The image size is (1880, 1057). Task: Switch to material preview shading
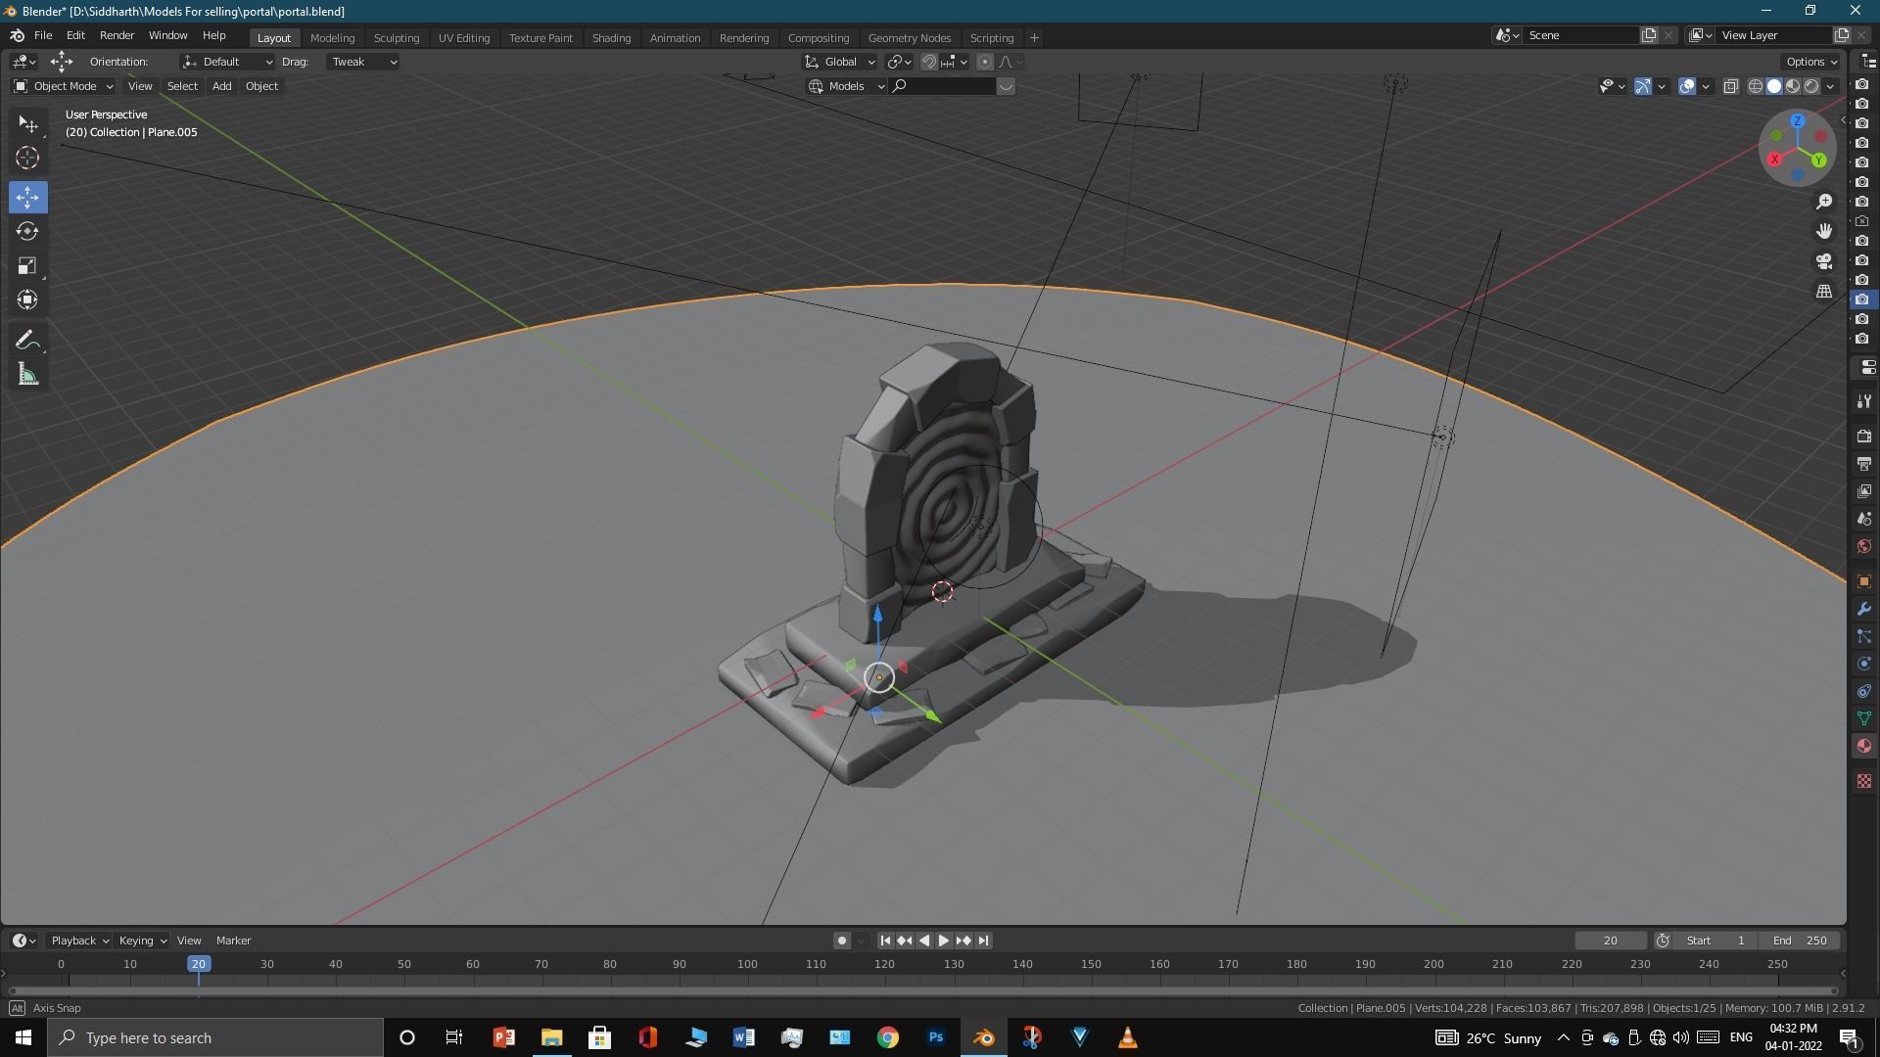1793,86
